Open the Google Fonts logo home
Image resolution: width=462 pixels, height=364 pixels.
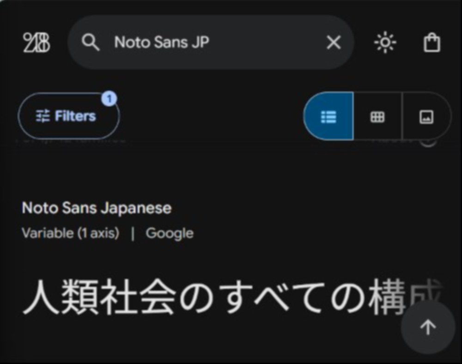point(36,42)
